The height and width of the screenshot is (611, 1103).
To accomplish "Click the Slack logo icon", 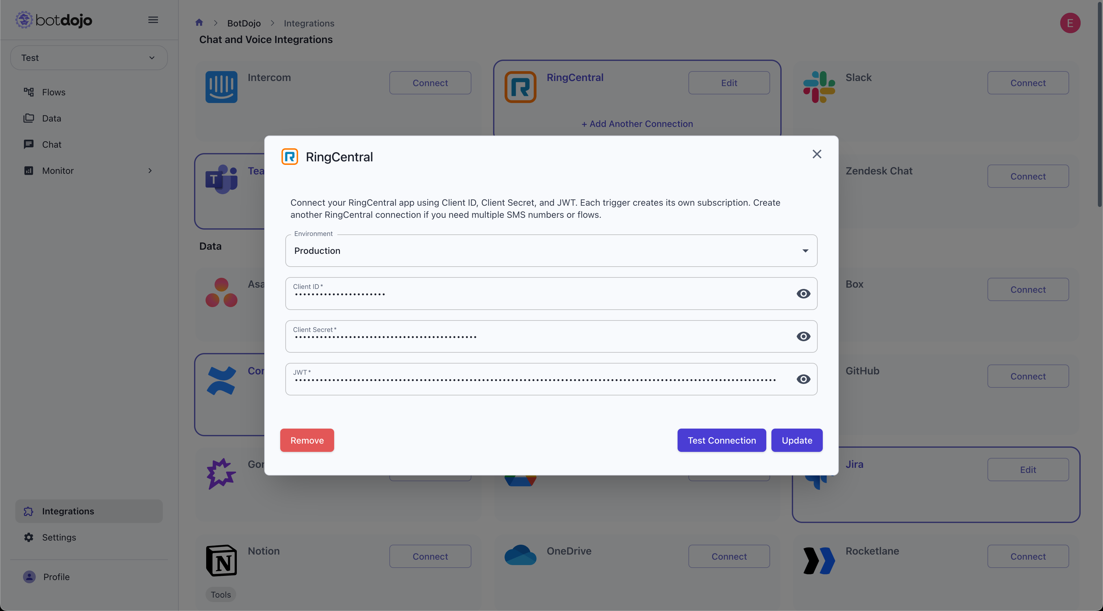I will (x=819, y=87).
